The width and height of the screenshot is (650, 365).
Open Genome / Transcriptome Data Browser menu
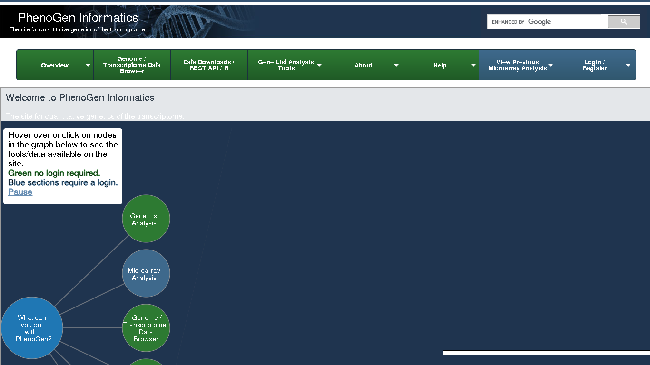coord(132,65)
